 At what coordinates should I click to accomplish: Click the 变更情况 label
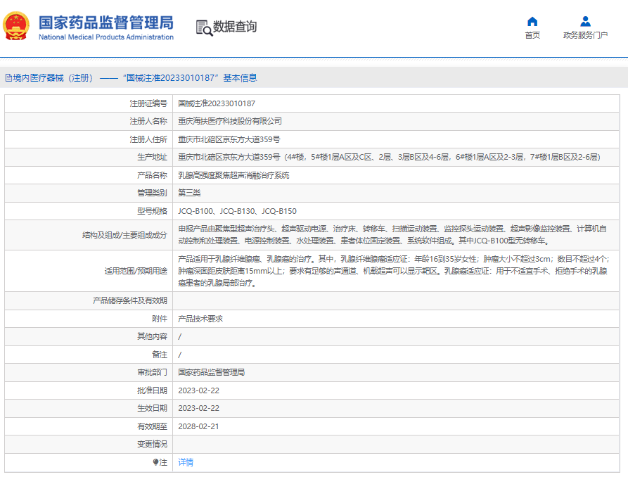click(152, 444)
